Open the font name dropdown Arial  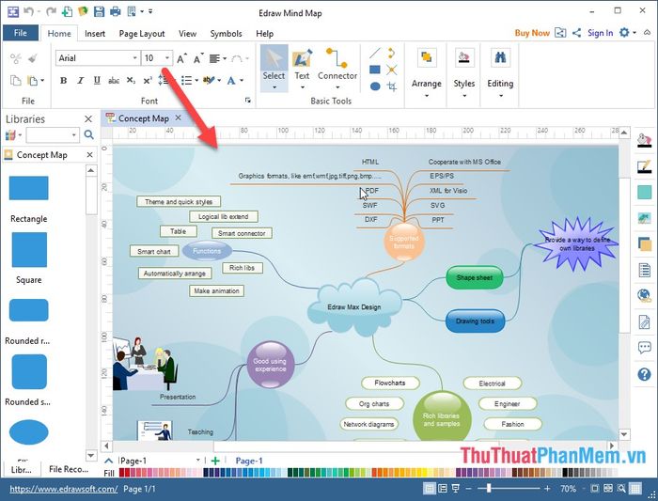coord(134,58)
